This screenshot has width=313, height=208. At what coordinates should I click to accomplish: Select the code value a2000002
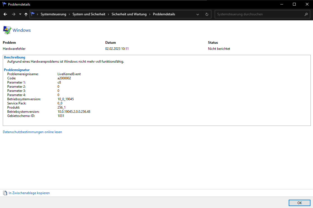tap(64, 78)
